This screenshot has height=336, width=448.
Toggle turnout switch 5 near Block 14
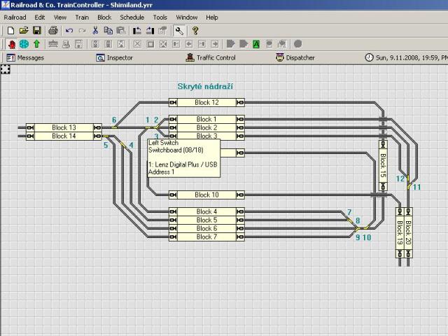coord(106,136)
